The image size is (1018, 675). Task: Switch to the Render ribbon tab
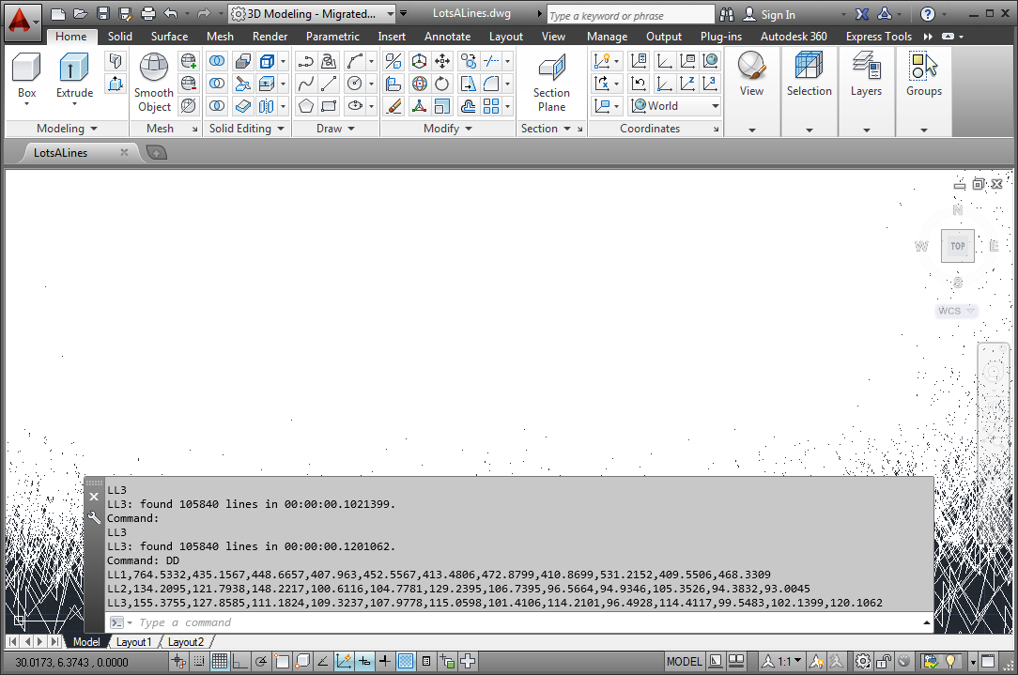[270, 37]
